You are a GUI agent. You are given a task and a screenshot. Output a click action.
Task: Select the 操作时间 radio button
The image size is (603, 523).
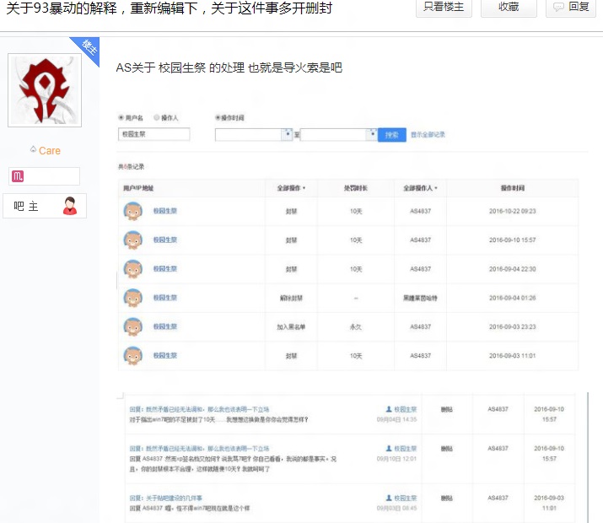tap(218, 117)
